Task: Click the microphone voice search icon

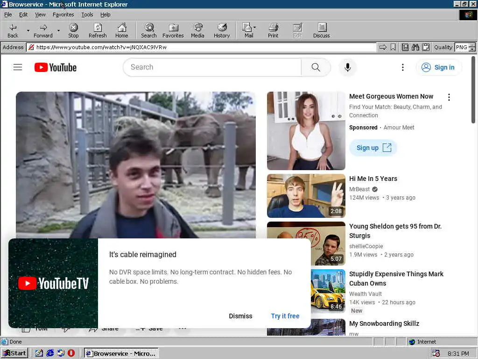Action: click(x=347, y=67)
